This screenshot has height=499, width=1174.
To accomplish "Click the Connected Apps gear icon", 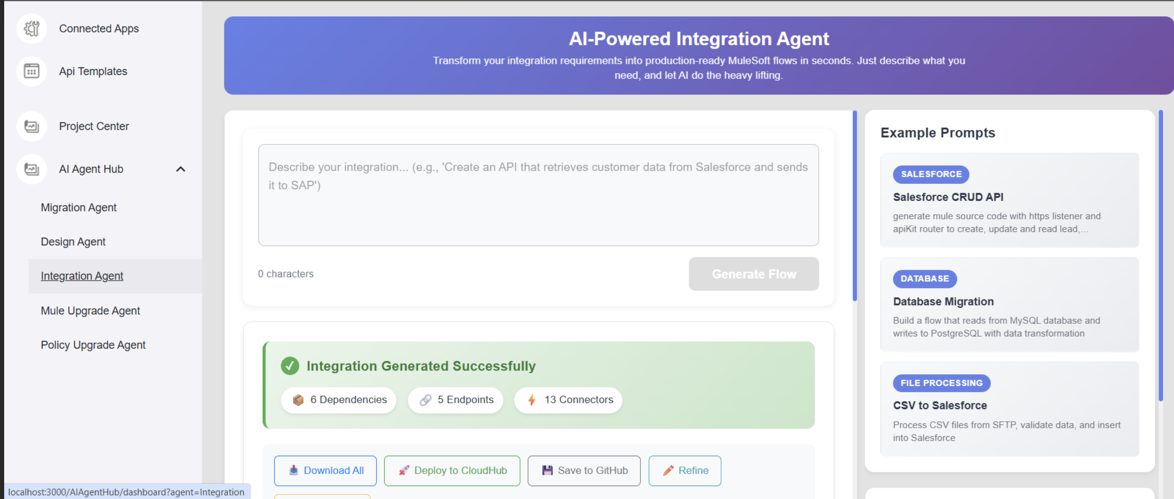I will point(32,29).
